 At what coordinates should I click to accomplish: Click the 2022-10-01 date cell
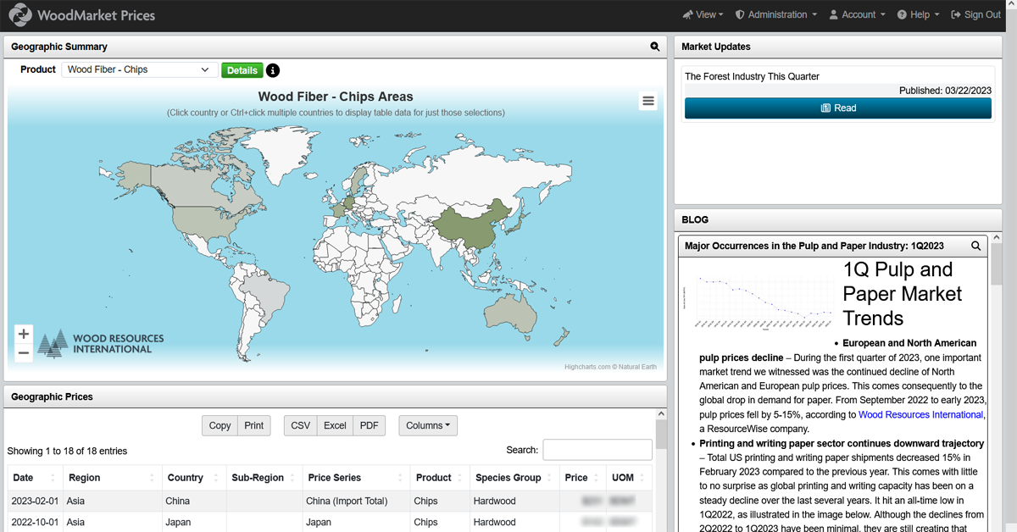coord(34,523)
